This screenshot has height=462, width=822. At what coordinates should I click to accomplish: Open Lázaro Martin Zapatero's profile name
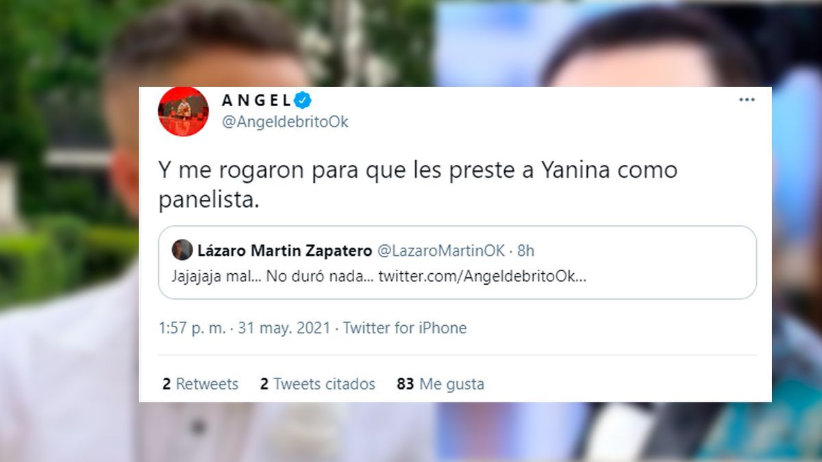click(285, 250)
